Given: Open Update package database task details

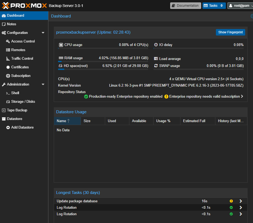Looking at the screenshot, I should (241, 201).
